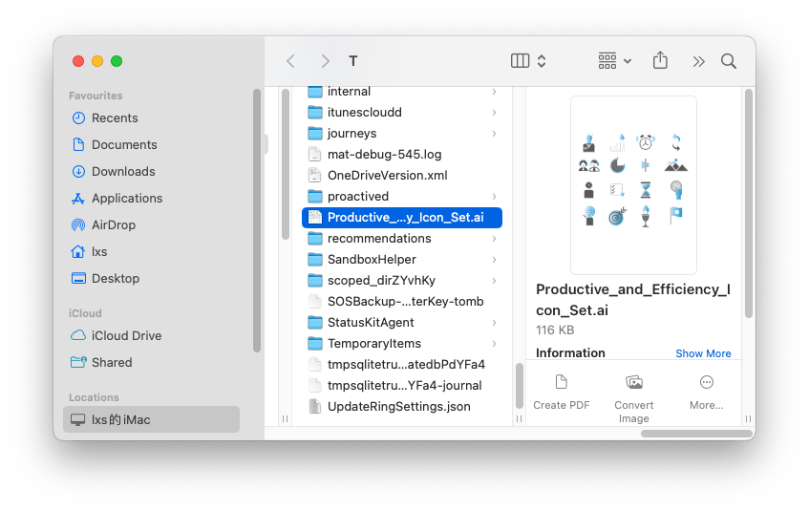Open AirDrop in the sidebar
The height and width of the screenshot is (511, 809).
[114, 225]
